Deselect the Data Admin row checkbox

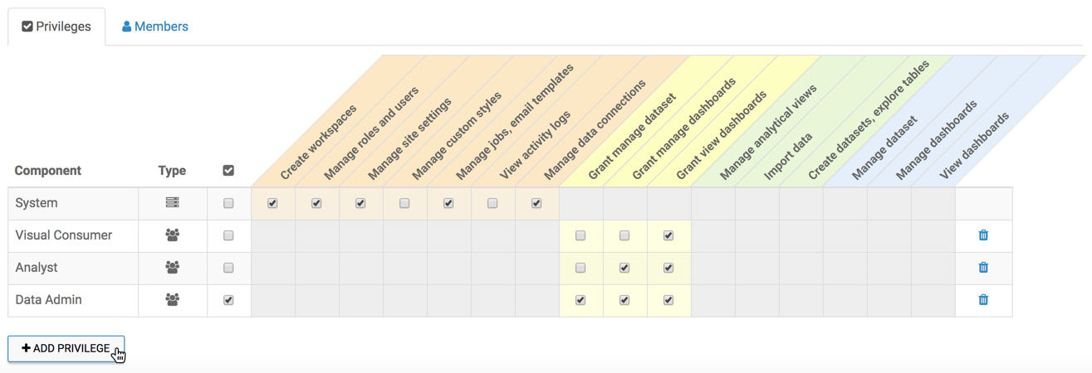pos(228,300)
